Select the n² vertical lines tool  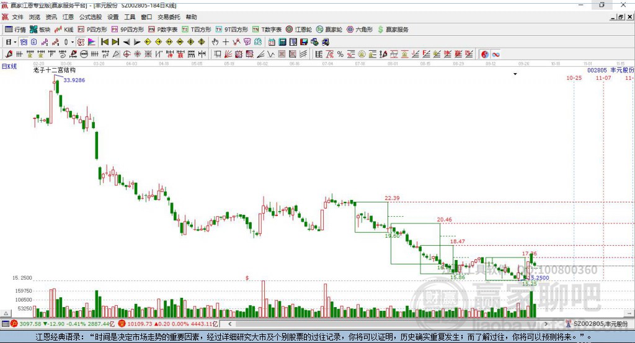pos(105,54)
